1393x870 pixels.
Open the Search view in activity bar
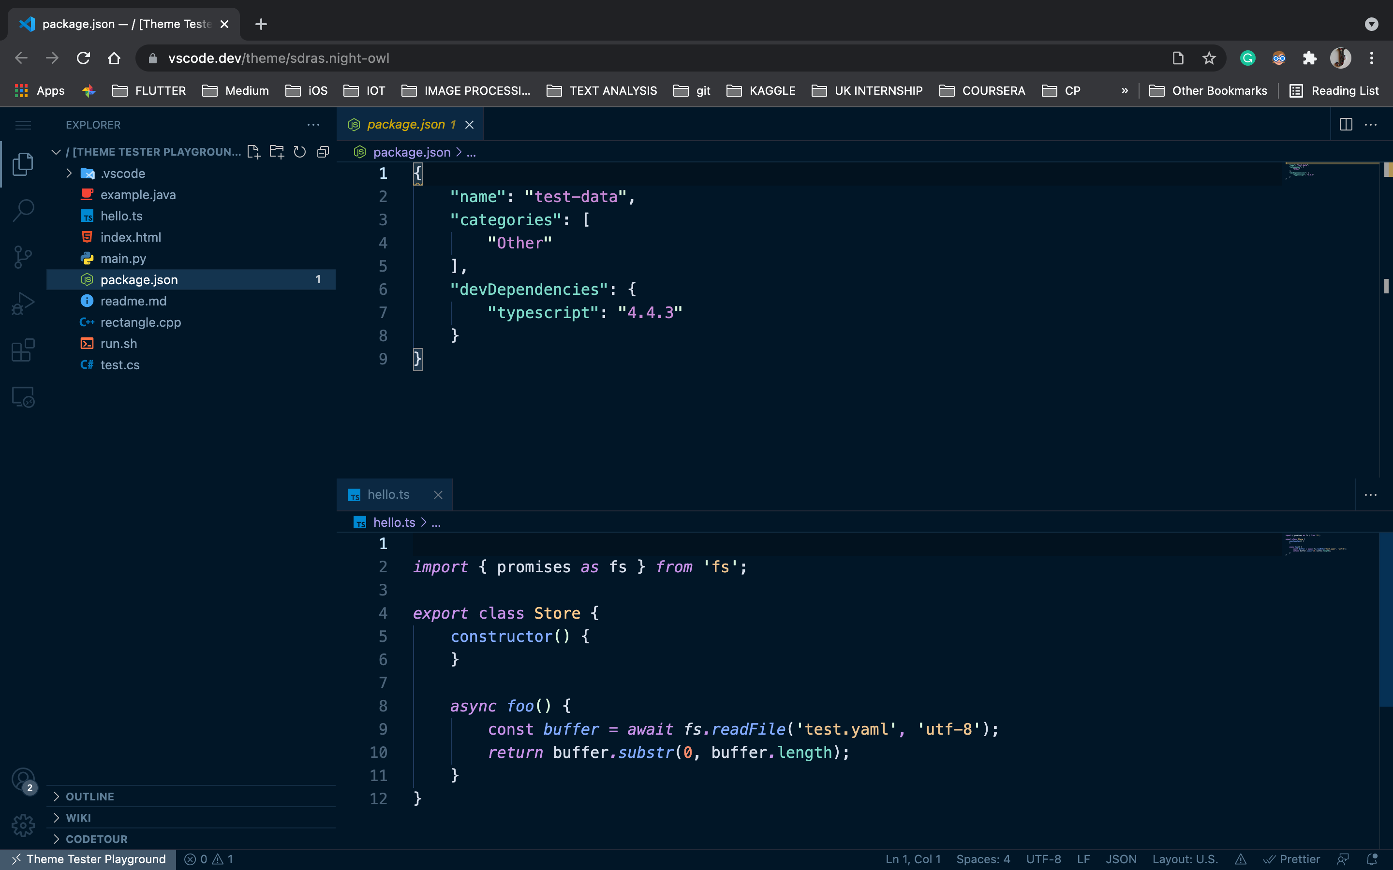23,210
